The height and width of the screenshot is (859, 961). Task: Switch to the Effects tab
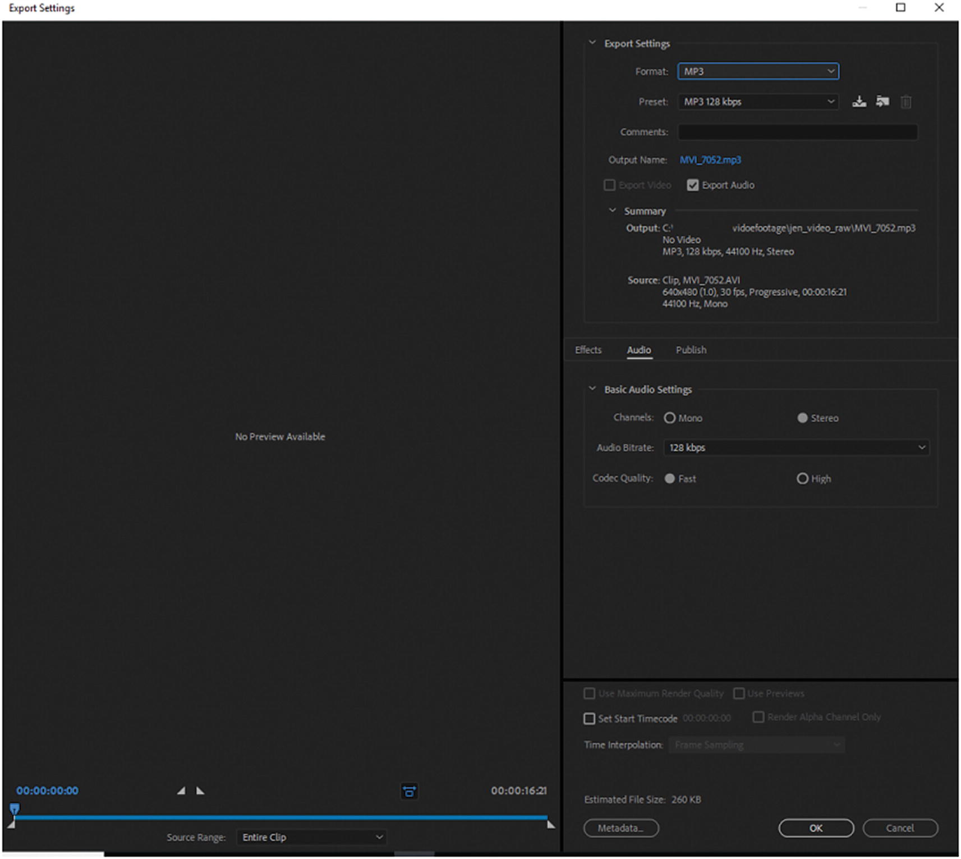click(588, 350)
